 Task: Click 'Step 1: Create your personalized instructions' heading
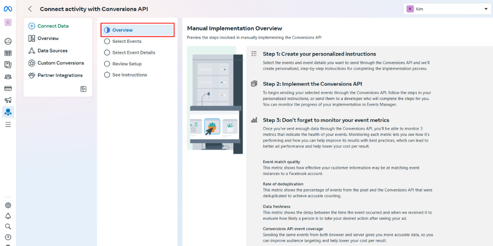(319, 54)
